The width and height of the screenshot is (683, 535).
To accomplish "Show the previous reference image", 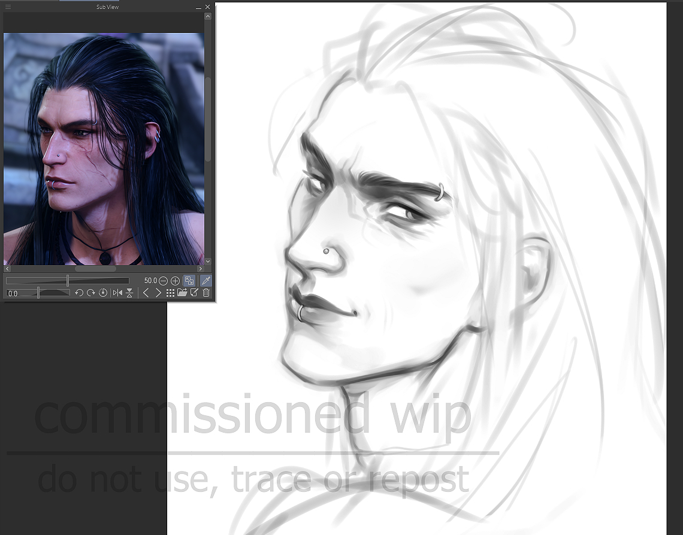I will click(146, 293).
